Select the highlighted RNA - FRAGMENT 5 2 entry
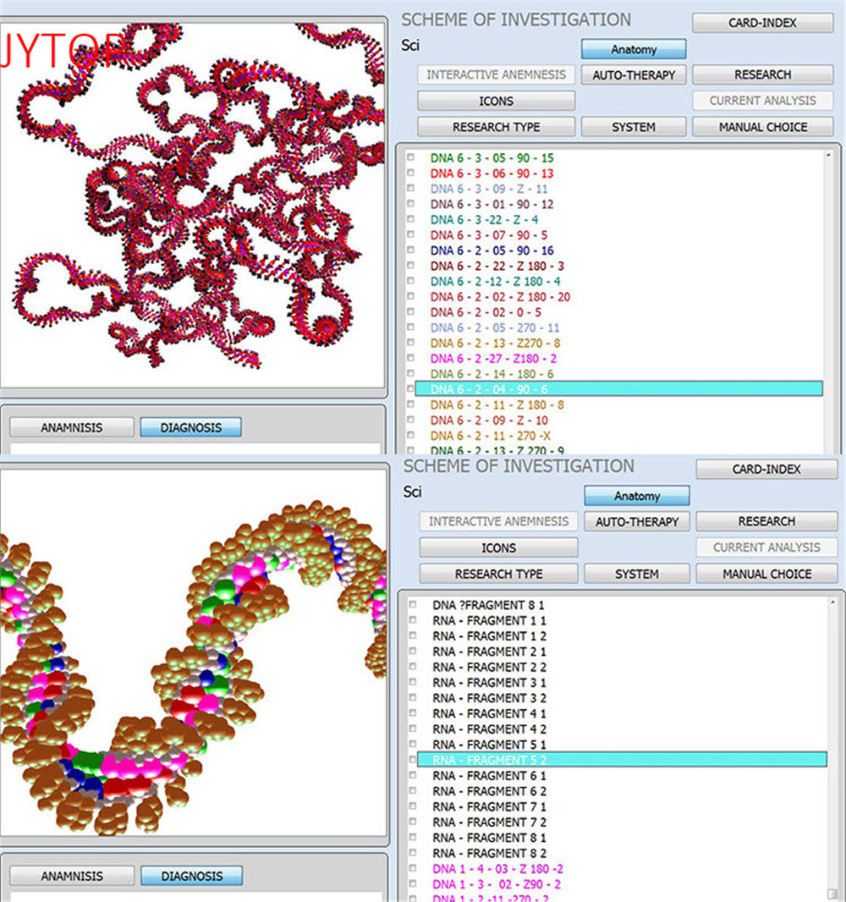 pos(489,760)
